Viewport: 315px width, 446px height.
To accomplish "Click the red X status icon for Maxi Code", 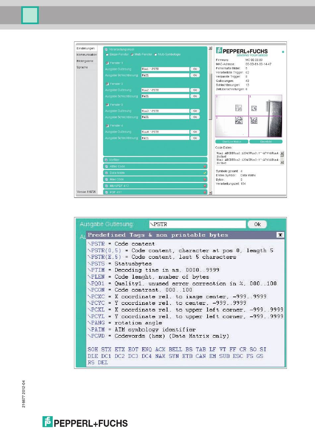I will 205,179.
